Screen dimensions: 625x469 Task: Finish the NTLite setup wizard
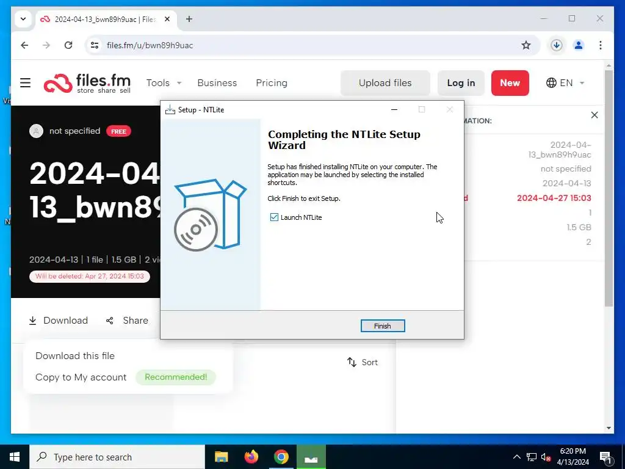click(382, 326)
